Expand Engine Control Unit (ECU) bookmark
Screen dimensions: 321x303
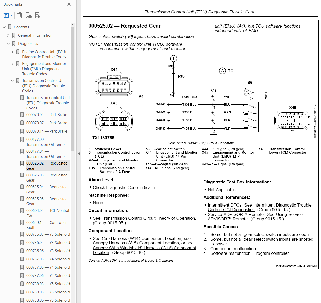(x=12, y=52)
